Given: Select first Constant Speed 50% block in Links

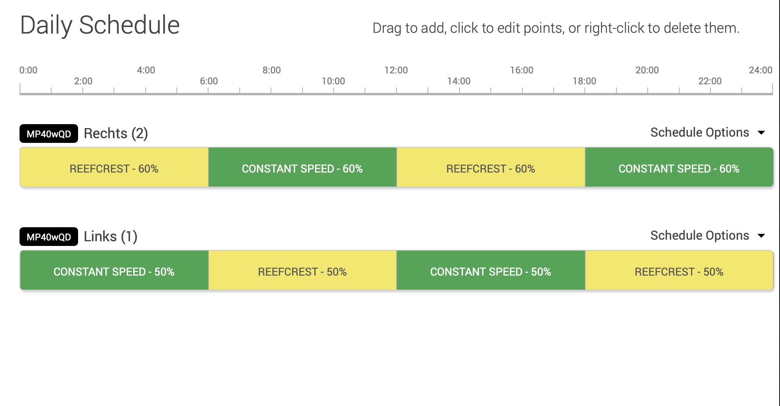Looking at the screenshot, I should pos(114,271).
